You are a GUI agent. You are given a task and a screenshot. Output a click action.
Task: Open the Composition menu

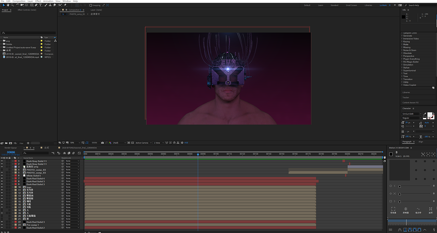tap(19, 1)
